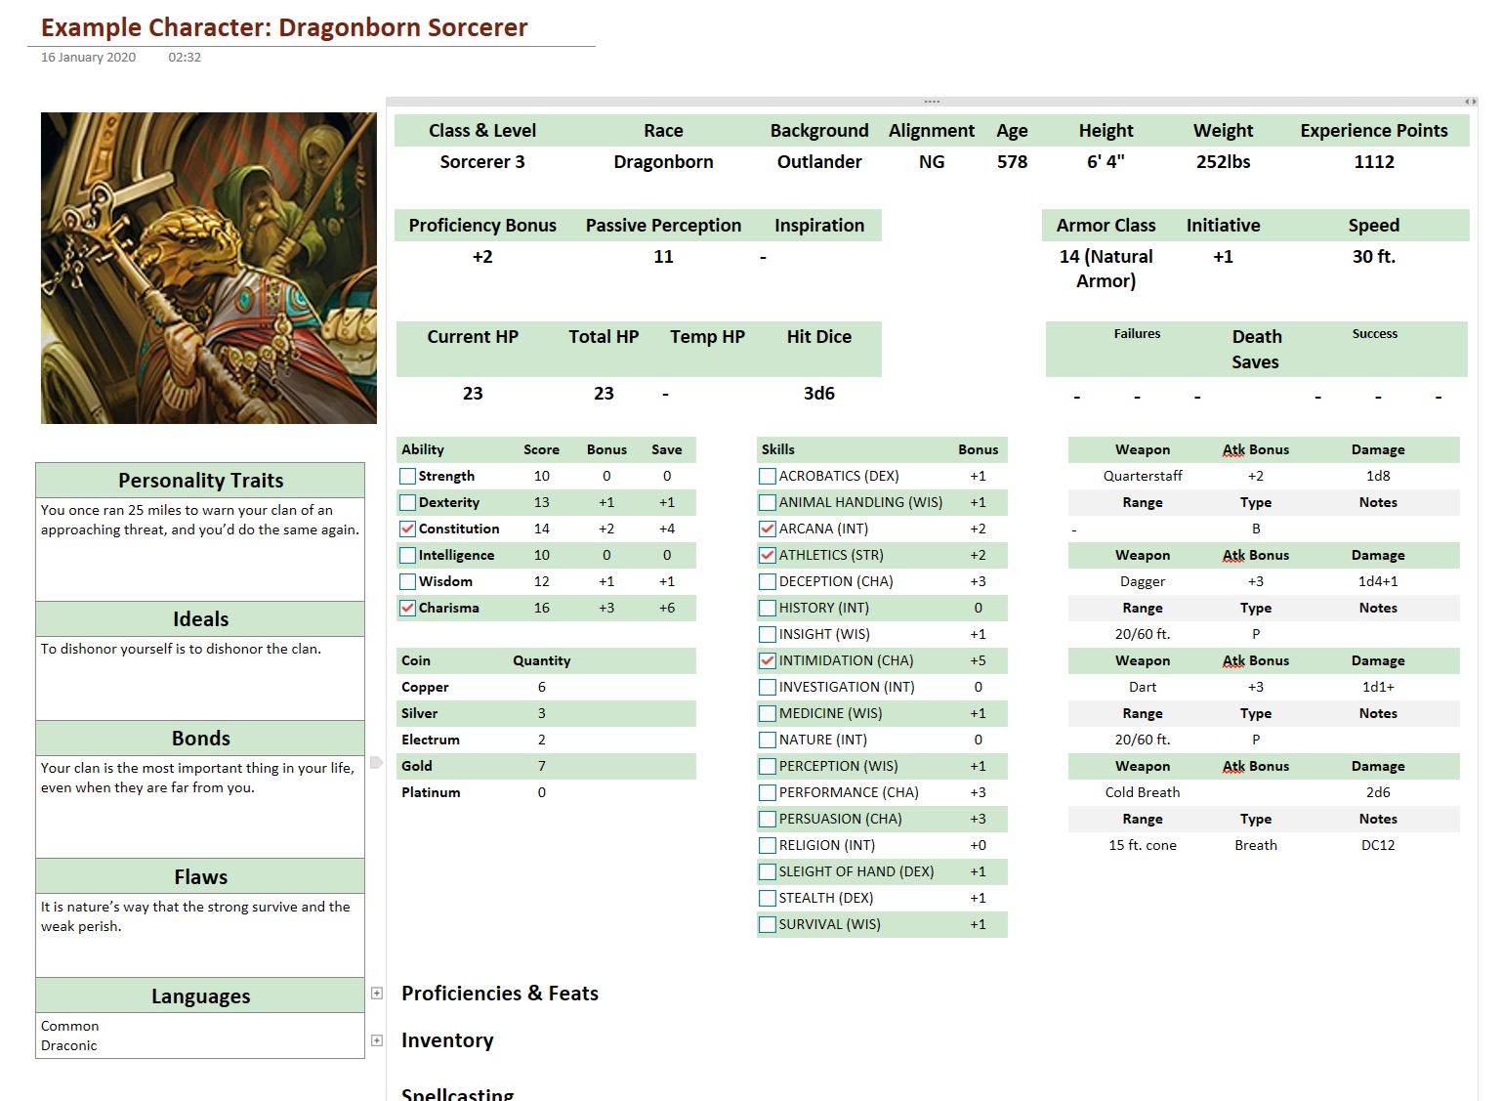Viewport: 1503px width, 1101px height.
Task: Click the Spellcasting section heading
Action: [457, 1093]
